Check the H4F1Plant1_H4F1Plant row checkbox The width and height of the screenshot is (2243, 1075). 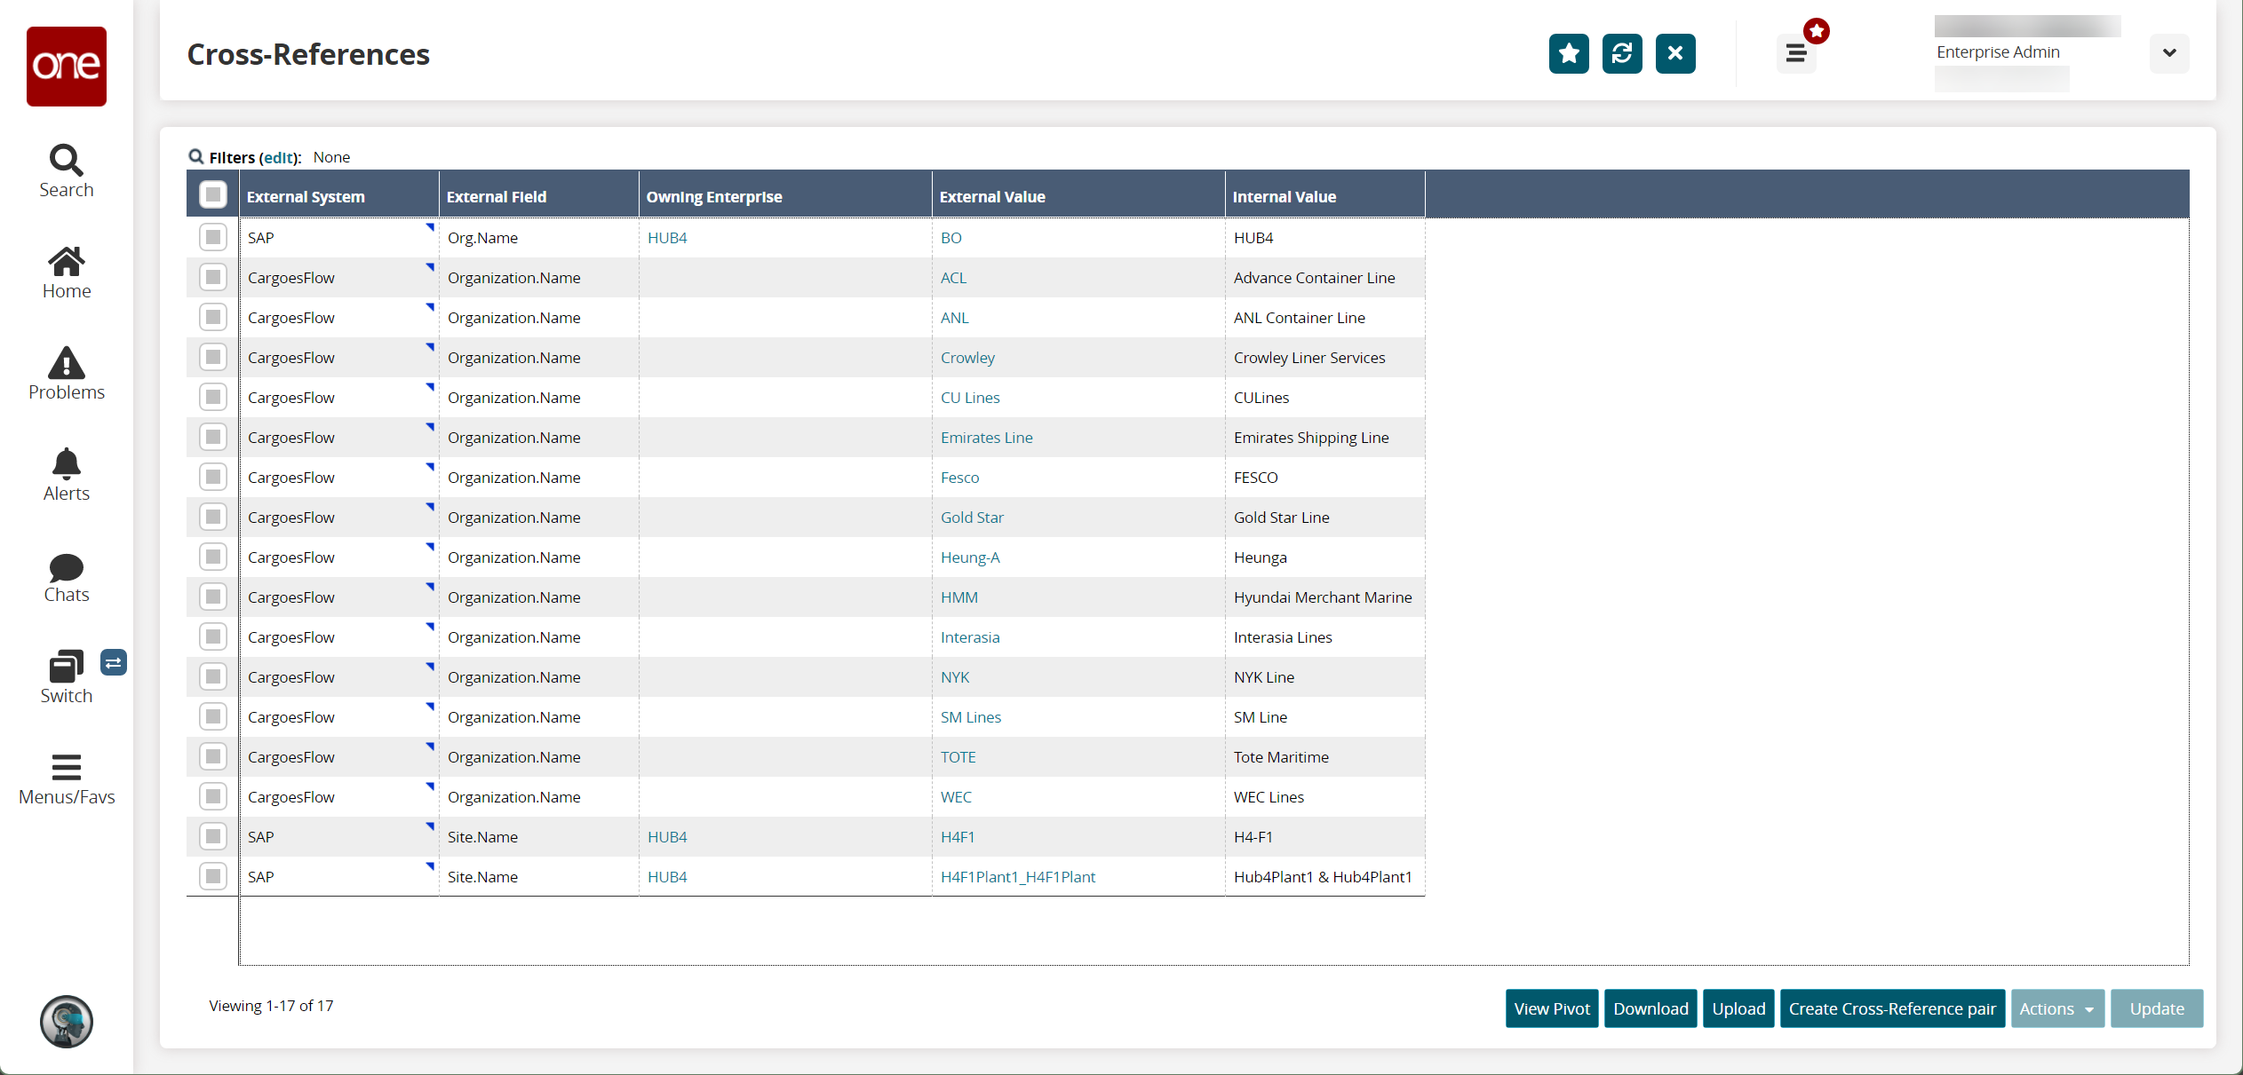(x=213, y=876)
